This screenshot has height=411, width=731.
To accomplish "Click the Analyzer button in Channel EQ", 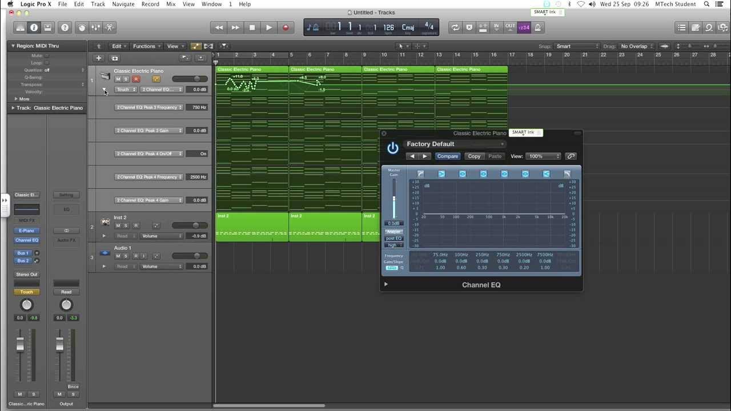I will click(x=393, y=232).
